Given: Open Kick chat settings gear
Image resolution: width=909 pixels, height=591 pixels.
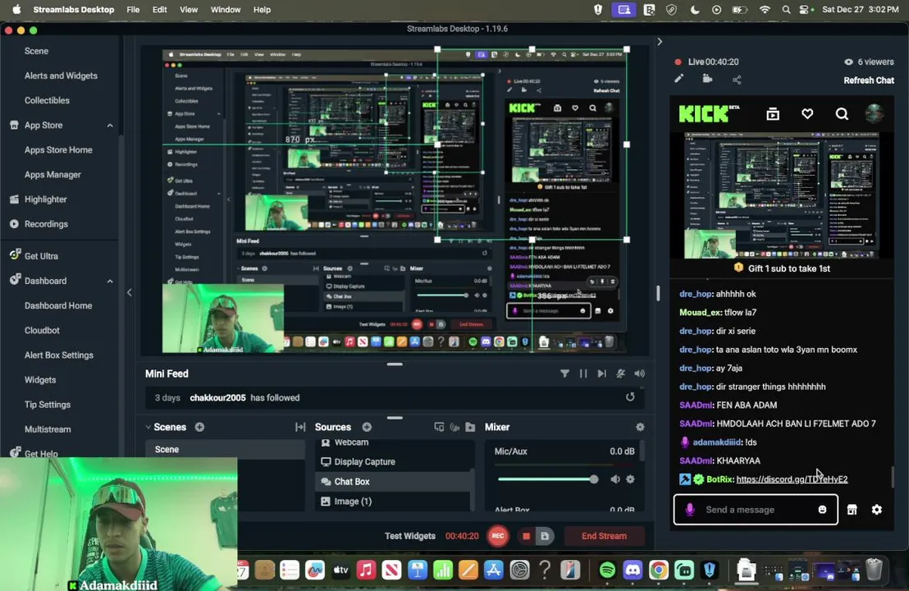Looking at the screenshot, I should 876,509.
